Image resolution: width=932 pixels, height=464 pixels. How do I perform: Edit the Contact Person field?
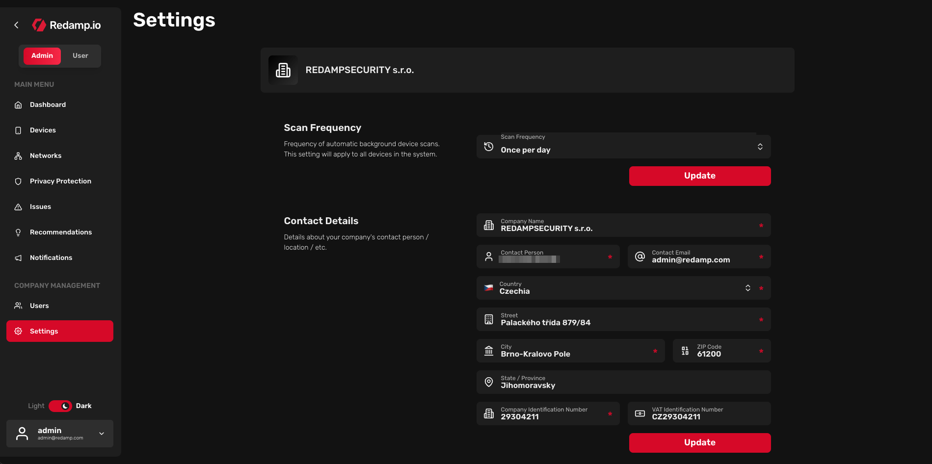(548, 257)
